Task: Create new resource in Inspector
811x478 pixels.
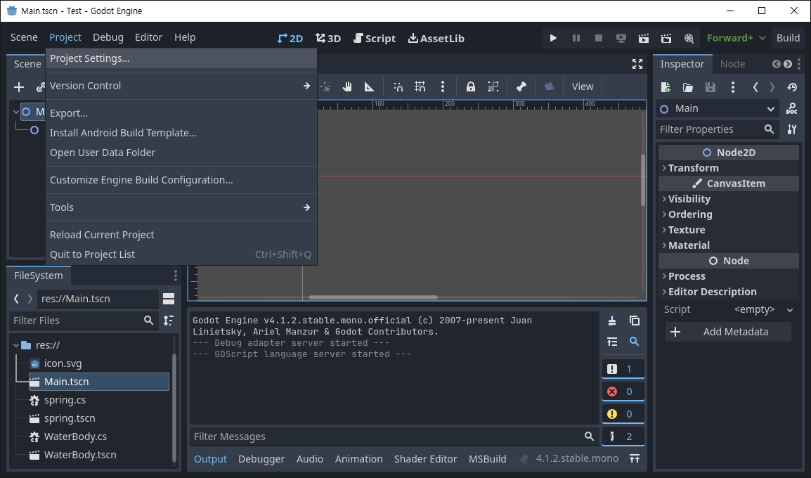Action: [x=665, y=87]
